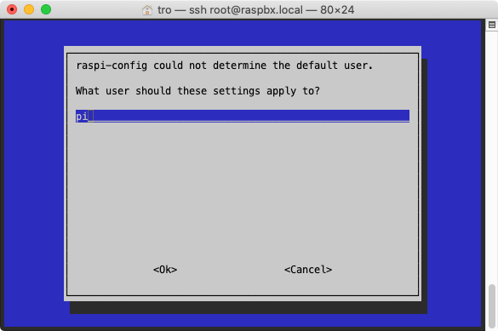Close the terminal window with red button

coord(12,9)
